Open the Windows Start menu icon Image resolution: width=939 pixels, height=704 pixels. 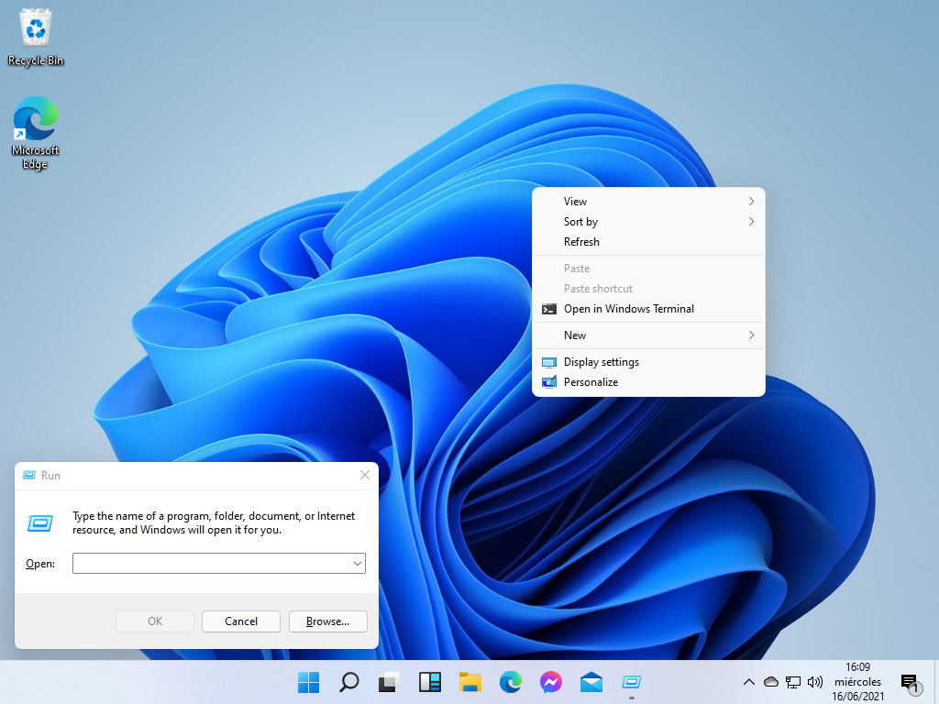[x=308, y=682]
